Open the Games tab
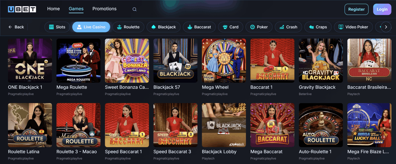 pos(76,9)
